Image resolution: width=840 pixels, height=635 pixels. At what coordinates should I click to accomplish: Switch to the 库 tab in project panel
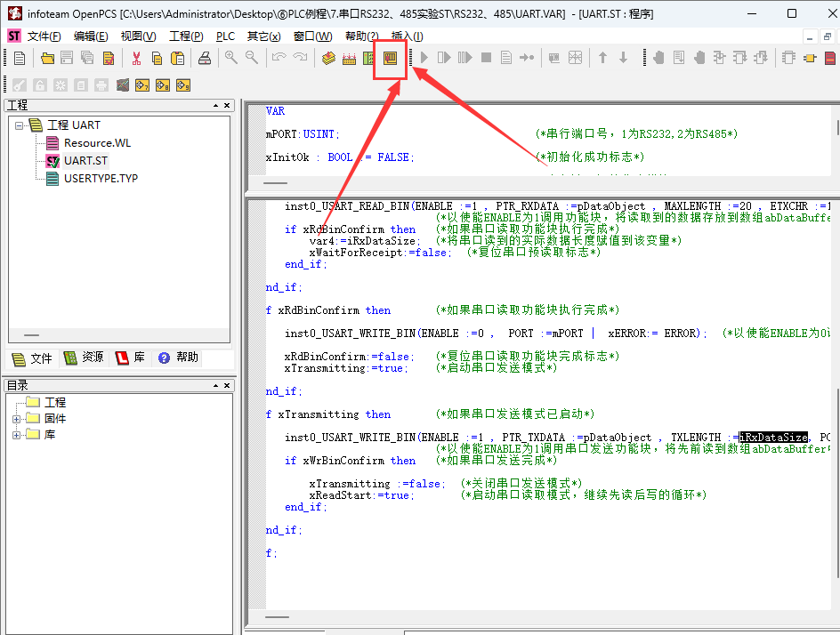131,358
